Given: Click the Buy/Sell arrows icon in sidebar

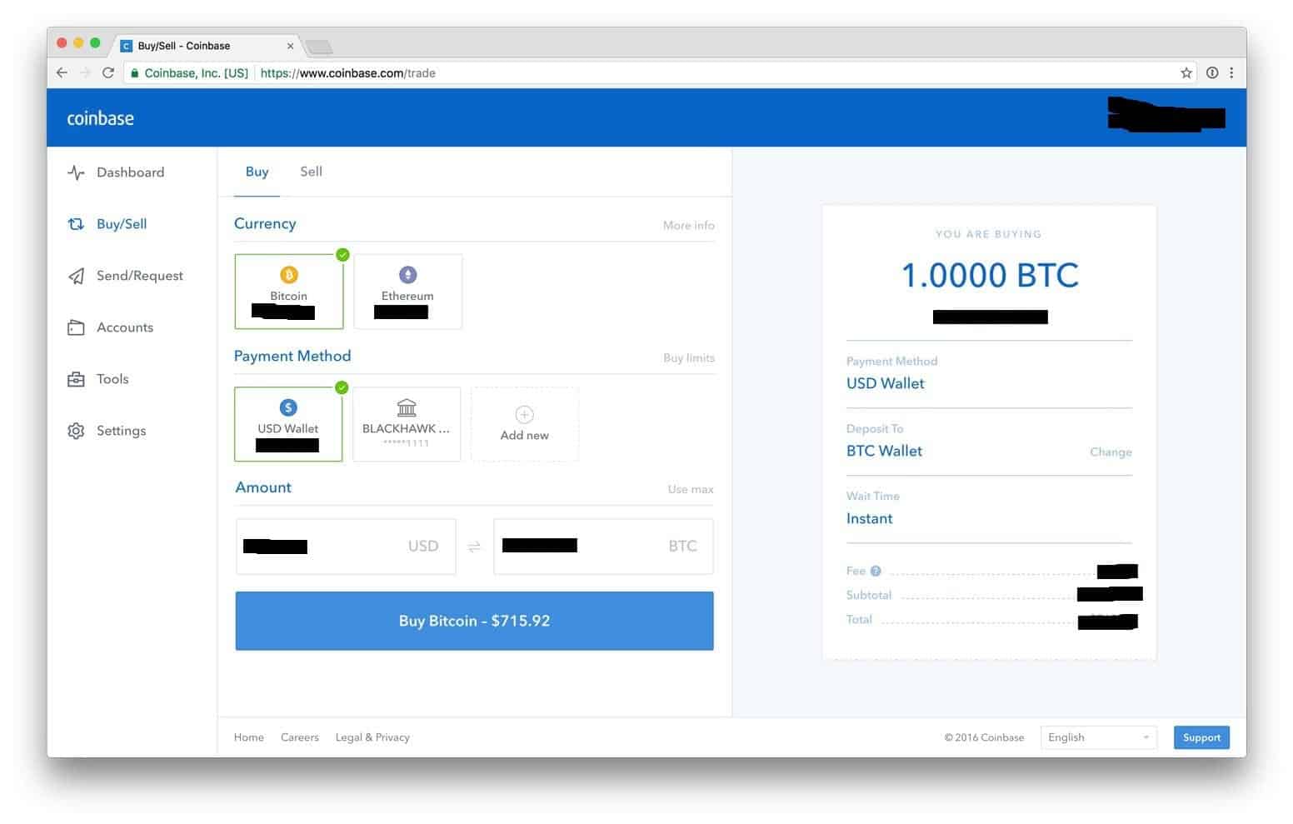Looking at the screenshot, I should tap(76, 224).
